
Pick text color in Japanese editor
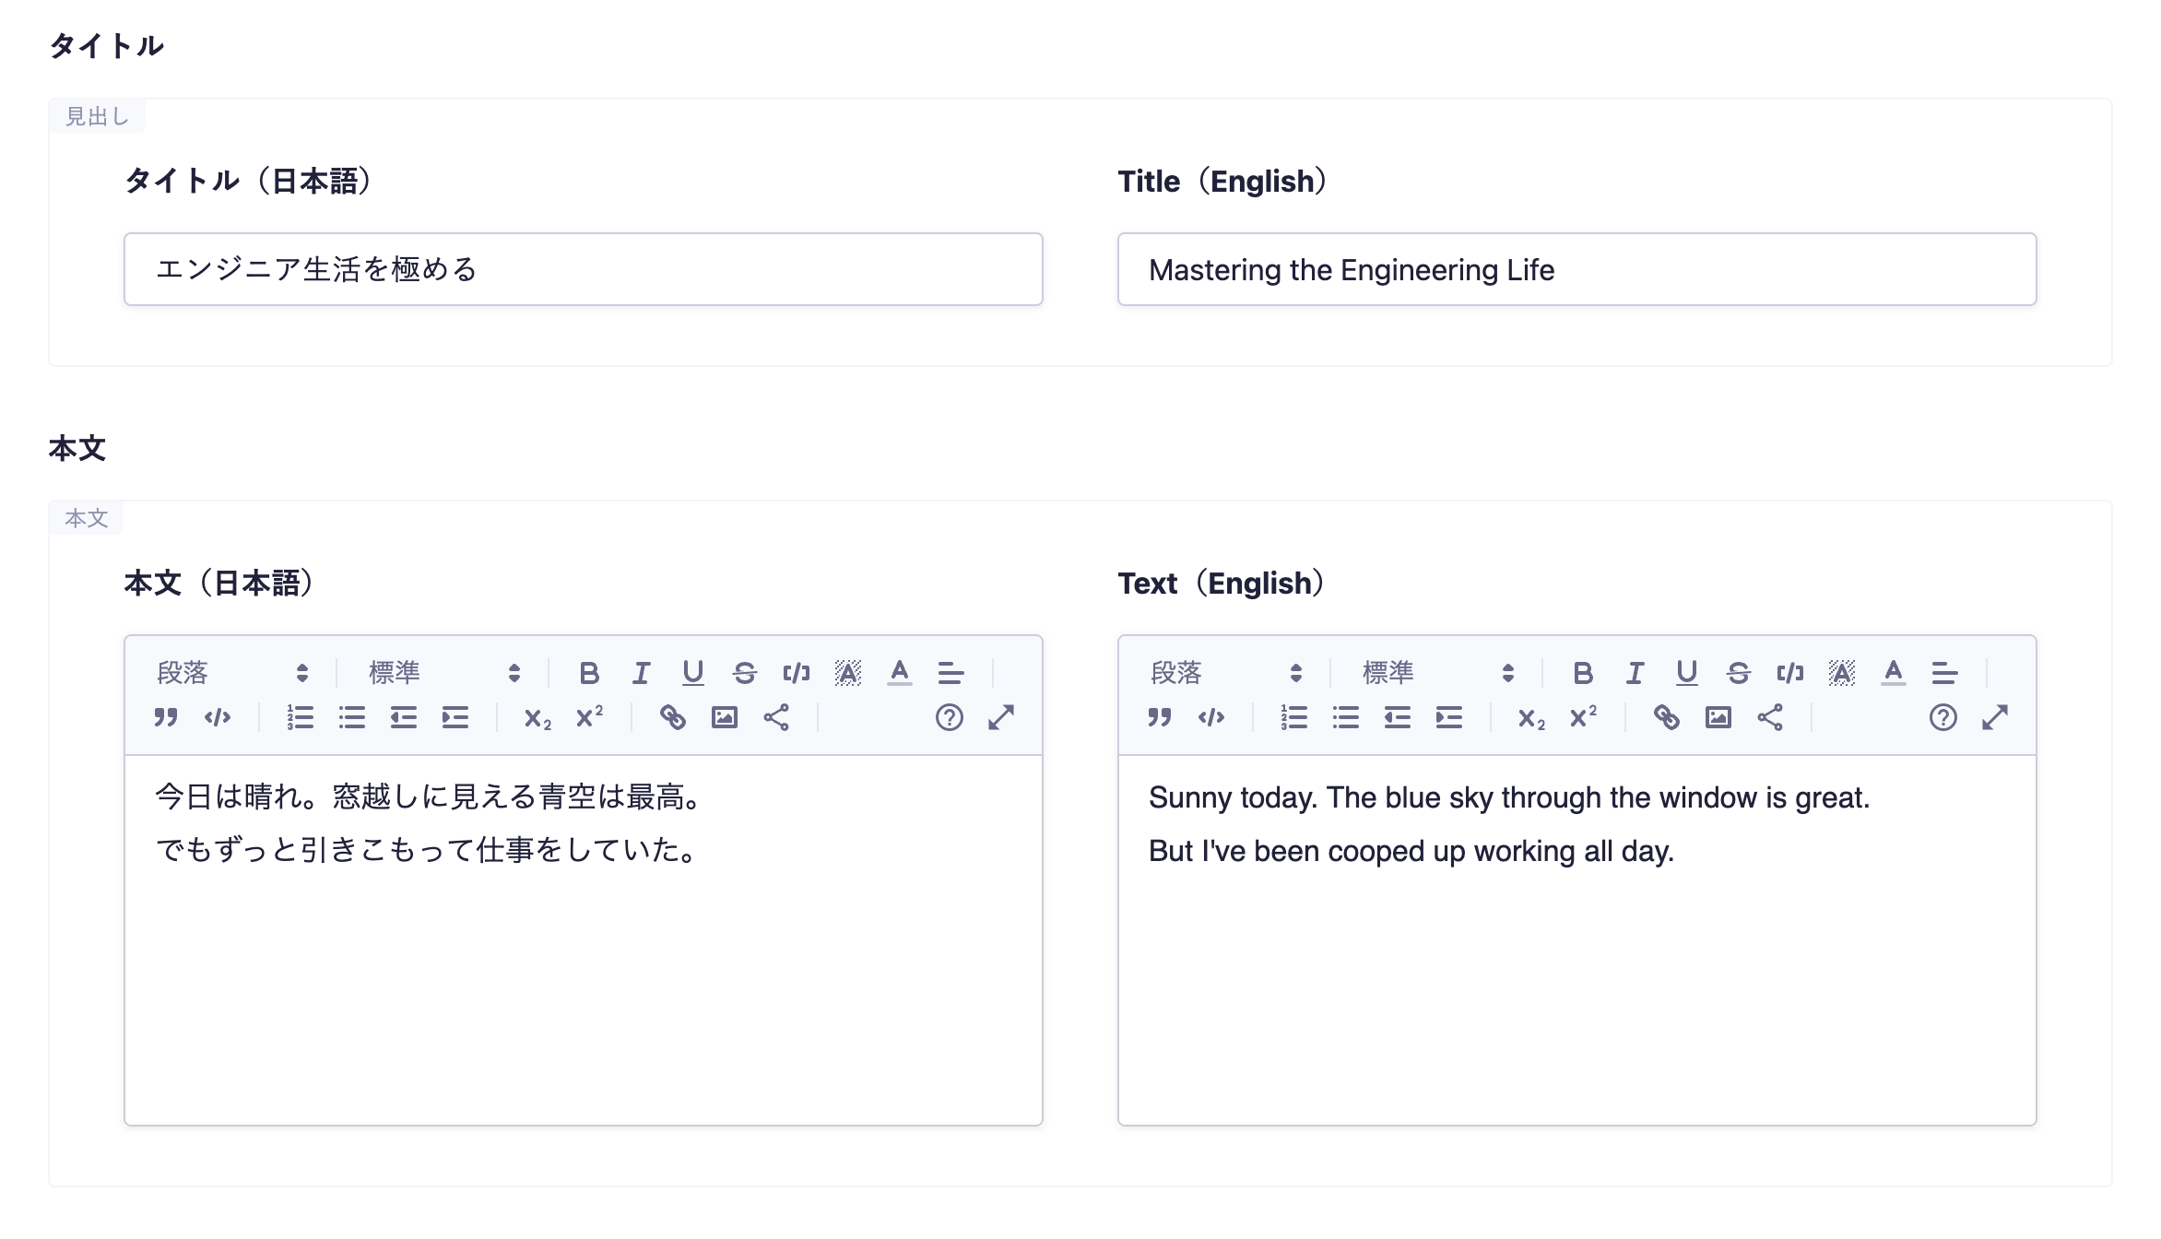(x=899, y=673)
